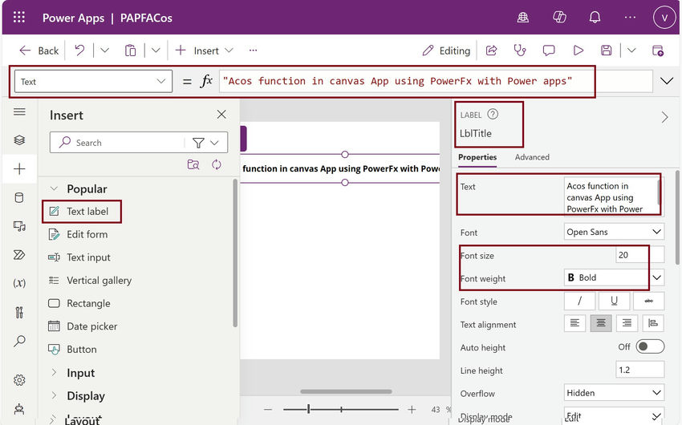This screenshot has width=682, height=425.
Task: Adjust the canvas zoom slider
Action: [340, 409]
